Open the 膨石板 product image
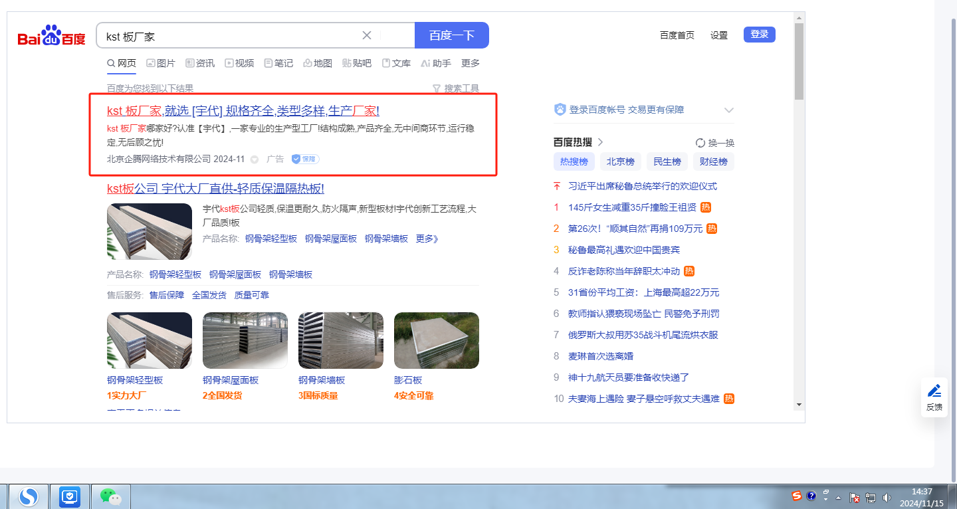Image resolution: width=957 pixels, height=509 pixels. pyautogui.click(x=437, y=340)
